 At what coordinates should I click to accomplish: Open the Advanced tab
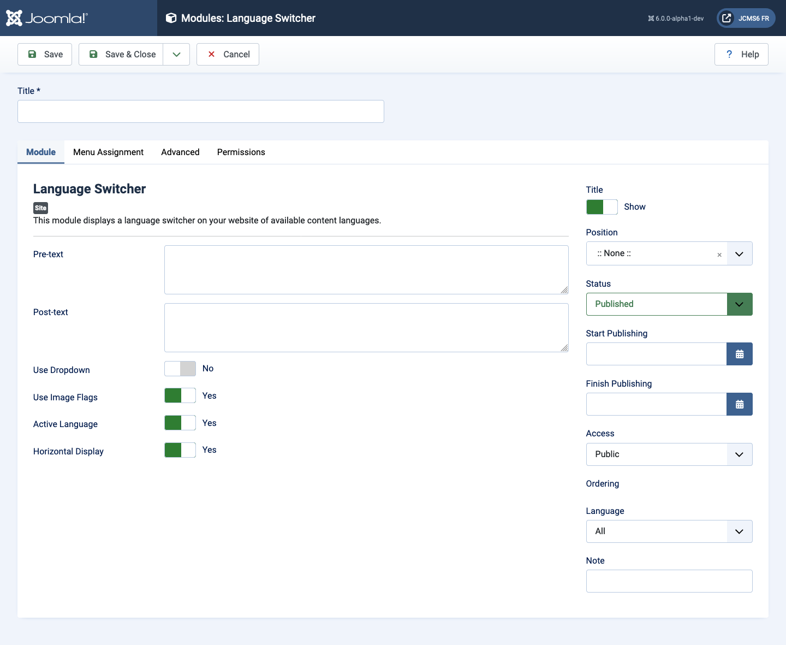[x=180, y=152]
